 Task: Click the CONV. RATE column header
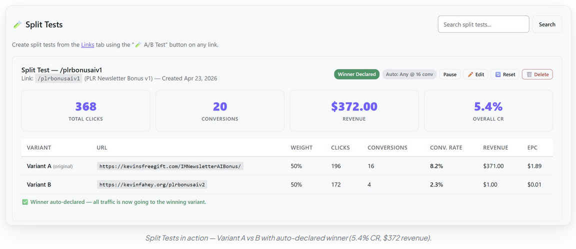tap(446, 147)
